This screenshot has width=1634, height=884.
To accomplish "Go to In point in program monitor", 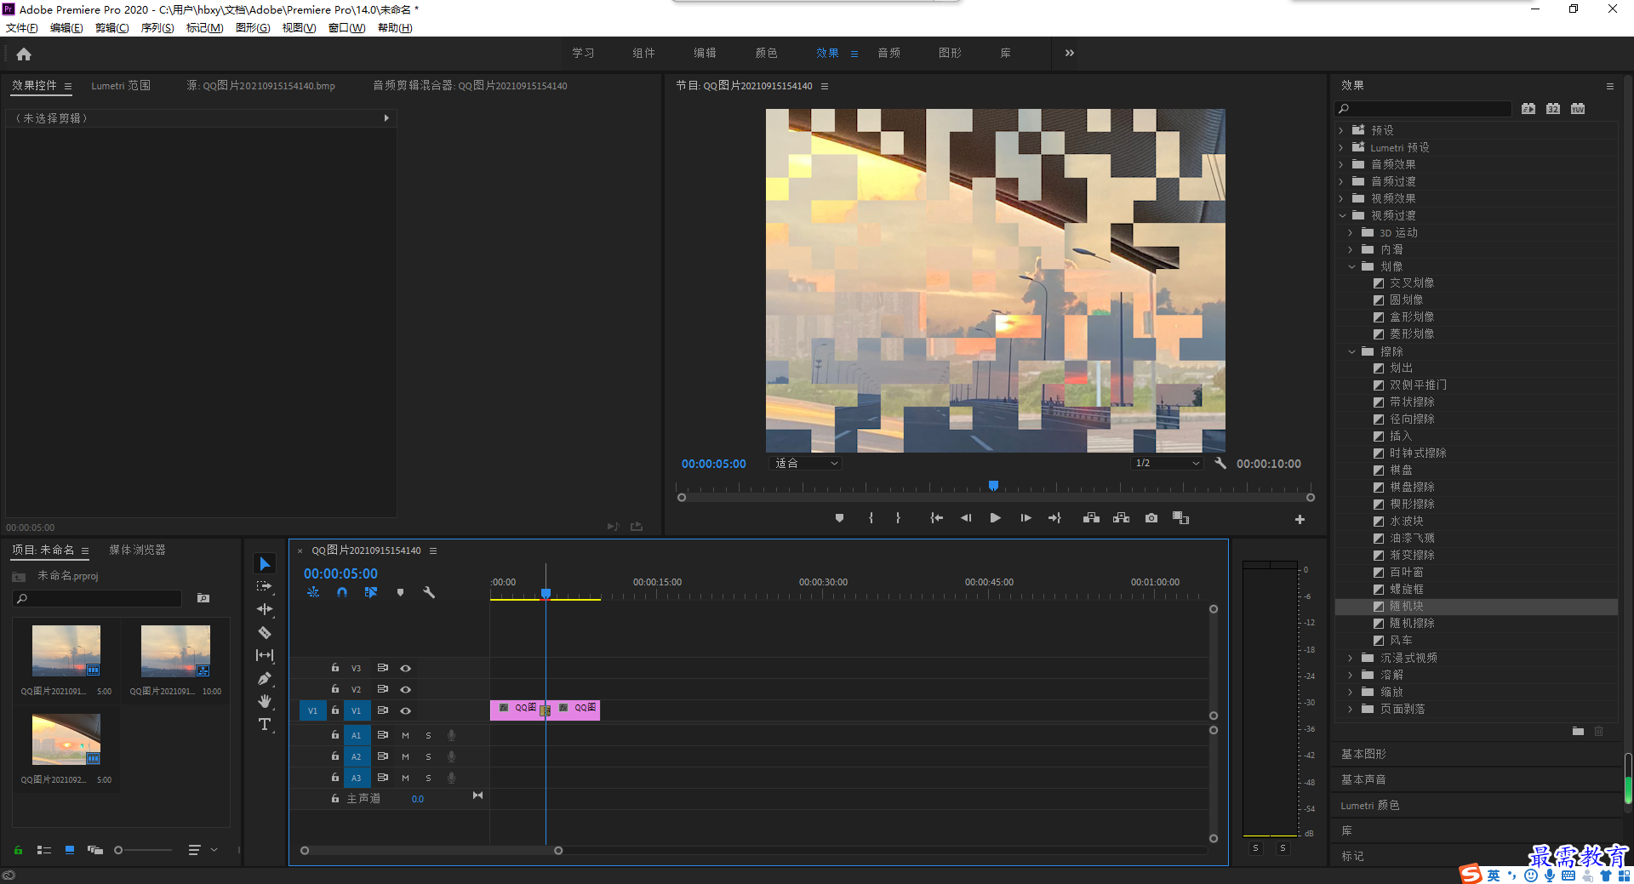I will click(936, 518).
